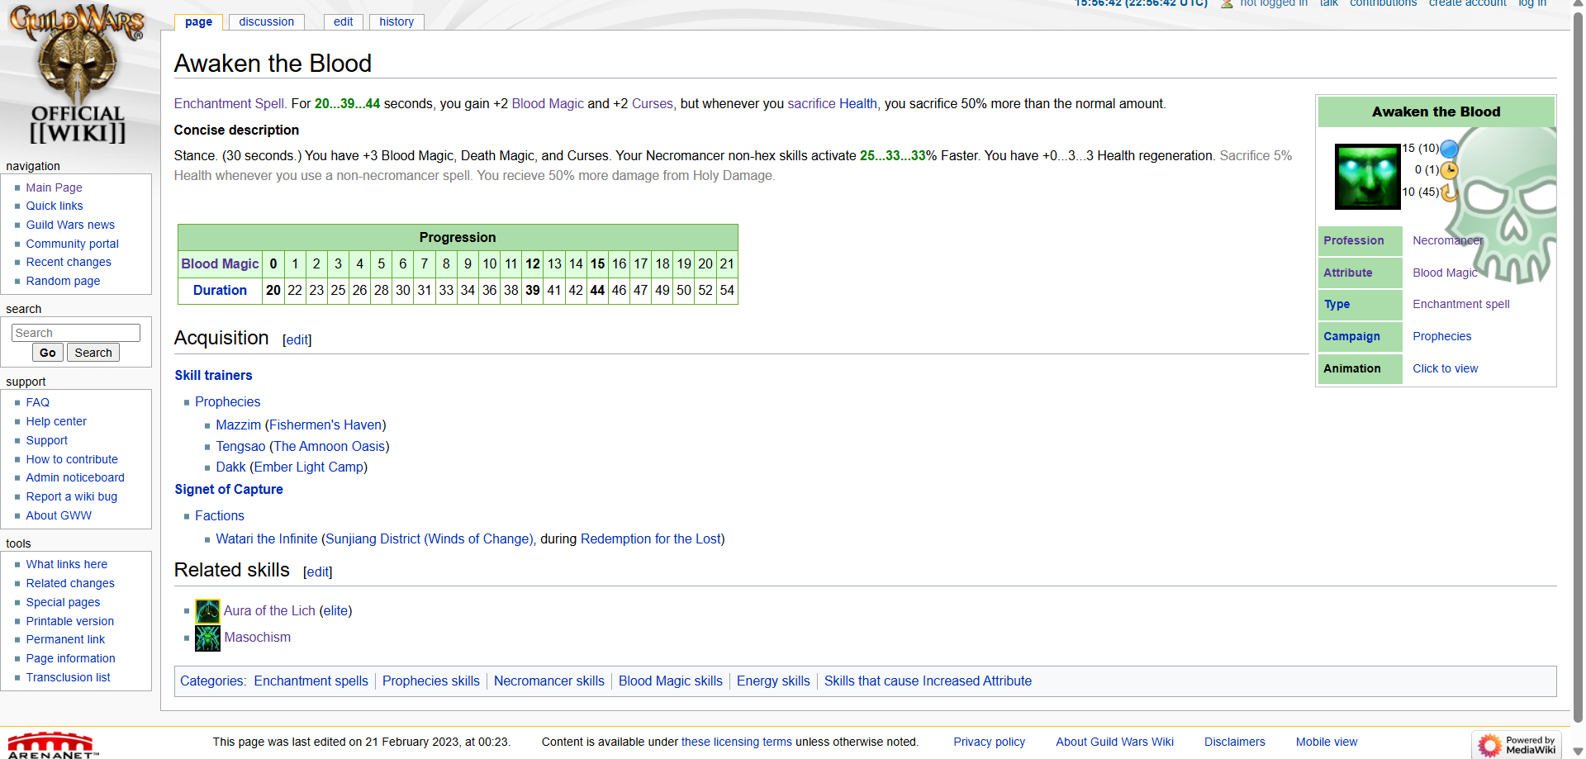Click the Go button
This screenshot has width=1586, height=759.
(48, 353)
